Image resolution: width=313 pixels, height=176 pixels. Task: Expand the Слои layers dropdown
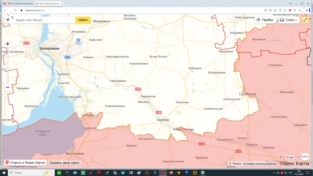click(x=289, y=20)
